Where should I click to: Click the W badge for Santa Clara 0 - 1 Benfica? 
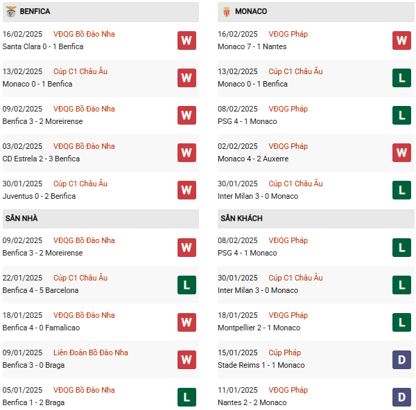(x=187, y=40)
